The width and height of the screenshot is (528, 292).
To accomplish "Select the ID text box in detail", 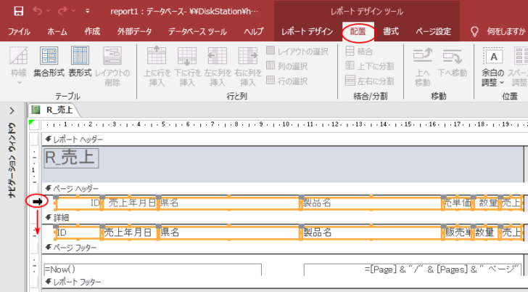I will coord(78,232).
